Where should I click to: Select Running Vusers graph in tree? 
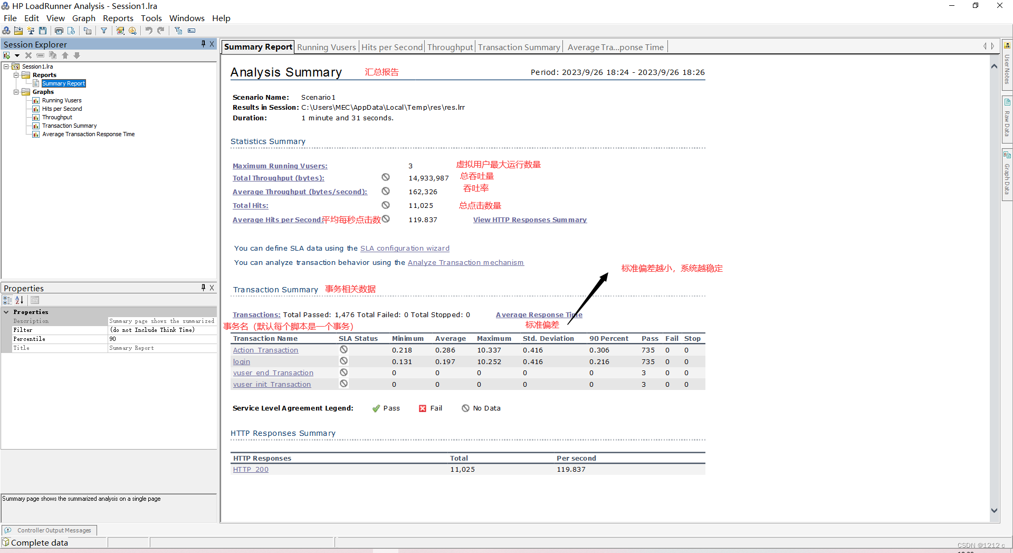(x=62, y=100)
